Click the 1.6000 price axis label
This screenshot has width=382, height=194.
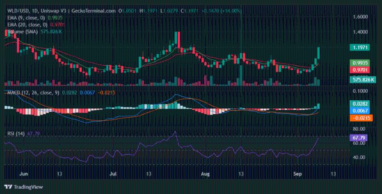click(360, 17)
